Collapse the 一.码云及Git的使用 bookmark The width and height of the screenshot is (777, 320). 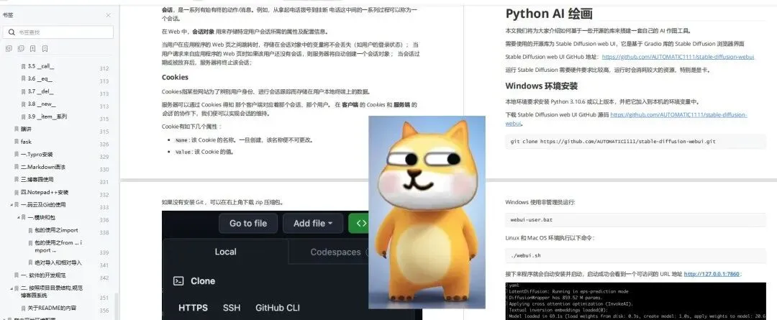pos(12,204)
